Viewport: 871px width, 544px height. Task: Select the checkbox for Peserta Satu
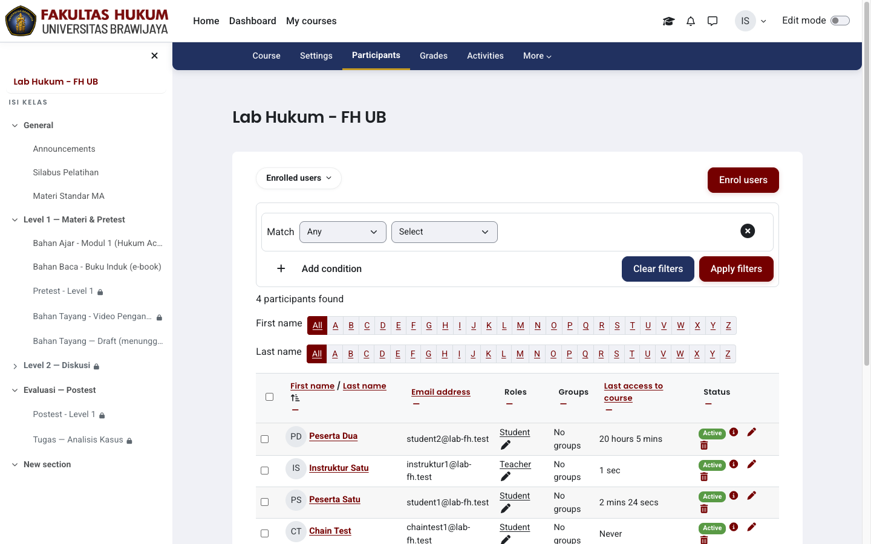(265, 502)
